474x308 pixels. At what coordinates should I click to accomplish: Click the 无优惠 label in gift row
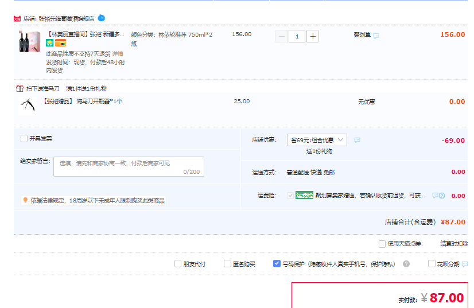pyautogui.click(x=366, y=102)
